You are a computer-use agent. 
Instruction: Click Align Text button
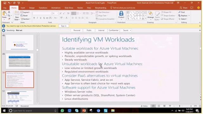pos(101,16)
